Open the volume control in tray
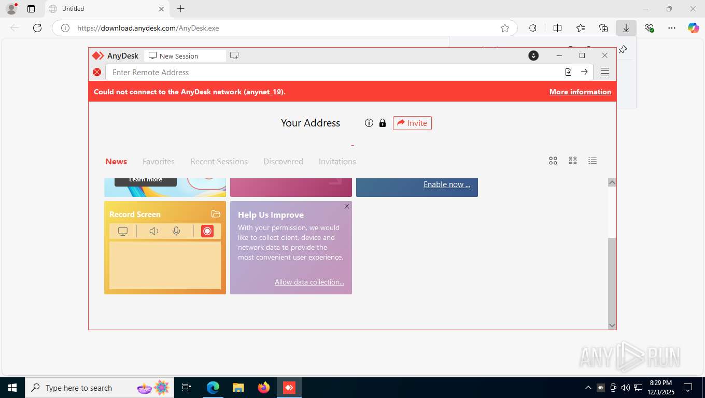The image size is (705, 398). coord(626,388)
